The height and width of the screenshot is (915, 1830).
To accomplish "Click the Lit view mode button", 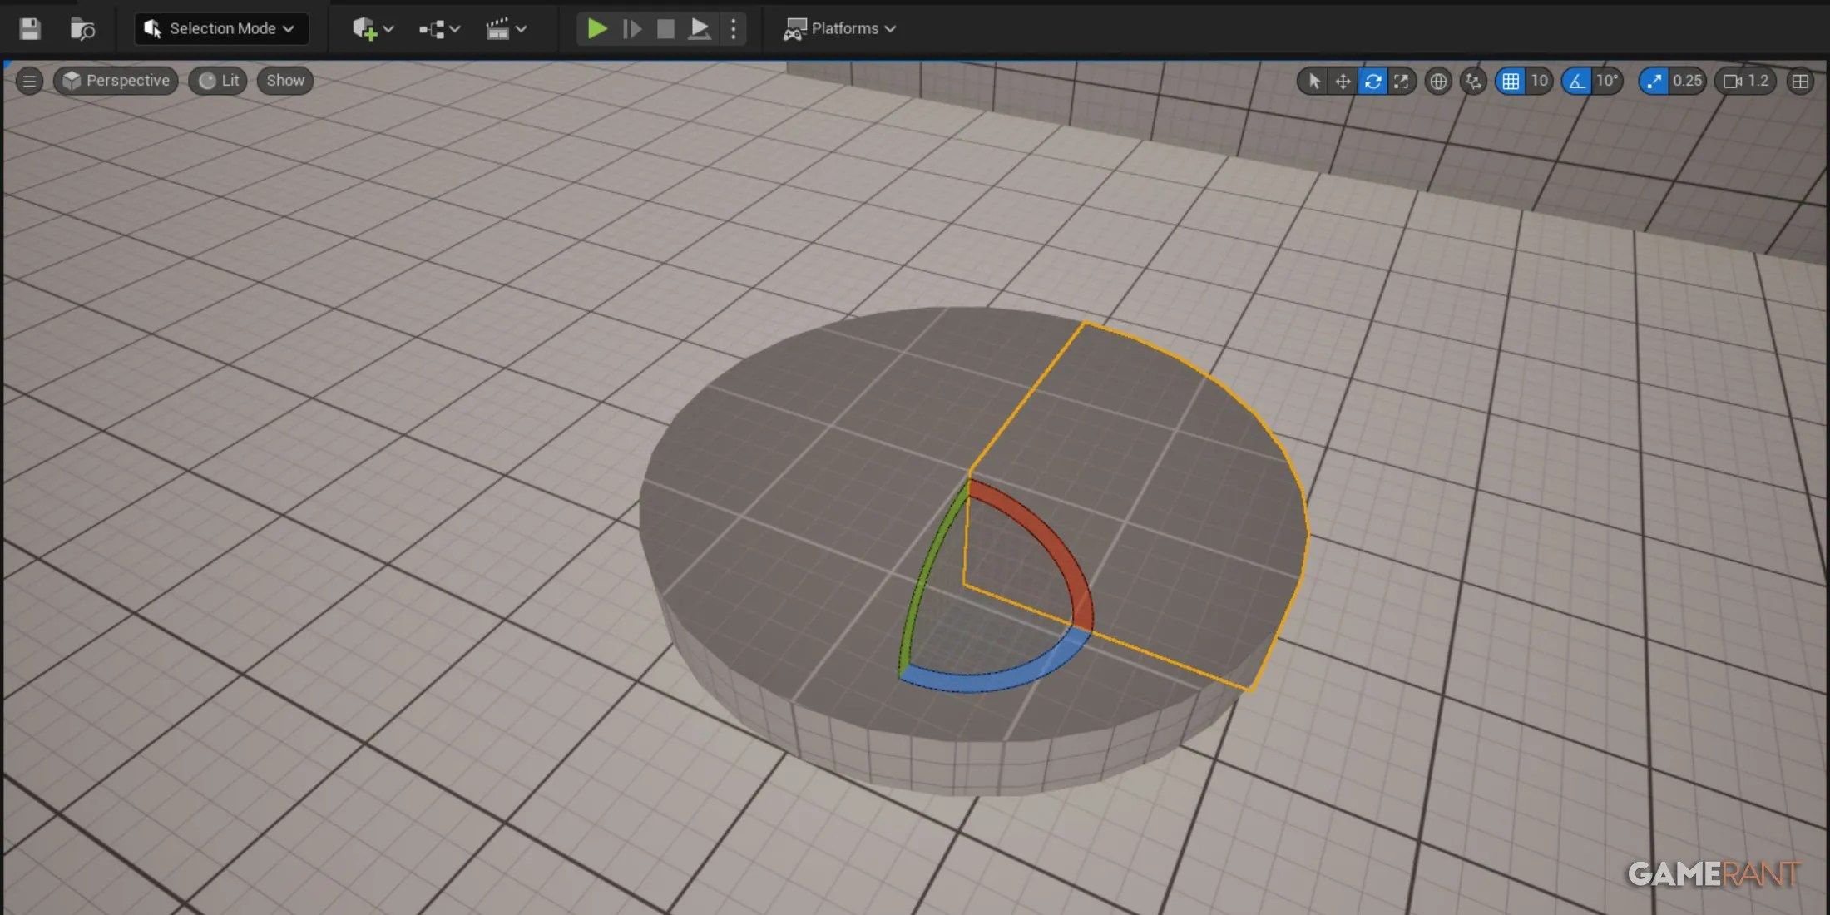I will pyautogui.click(x=219, y=81).
